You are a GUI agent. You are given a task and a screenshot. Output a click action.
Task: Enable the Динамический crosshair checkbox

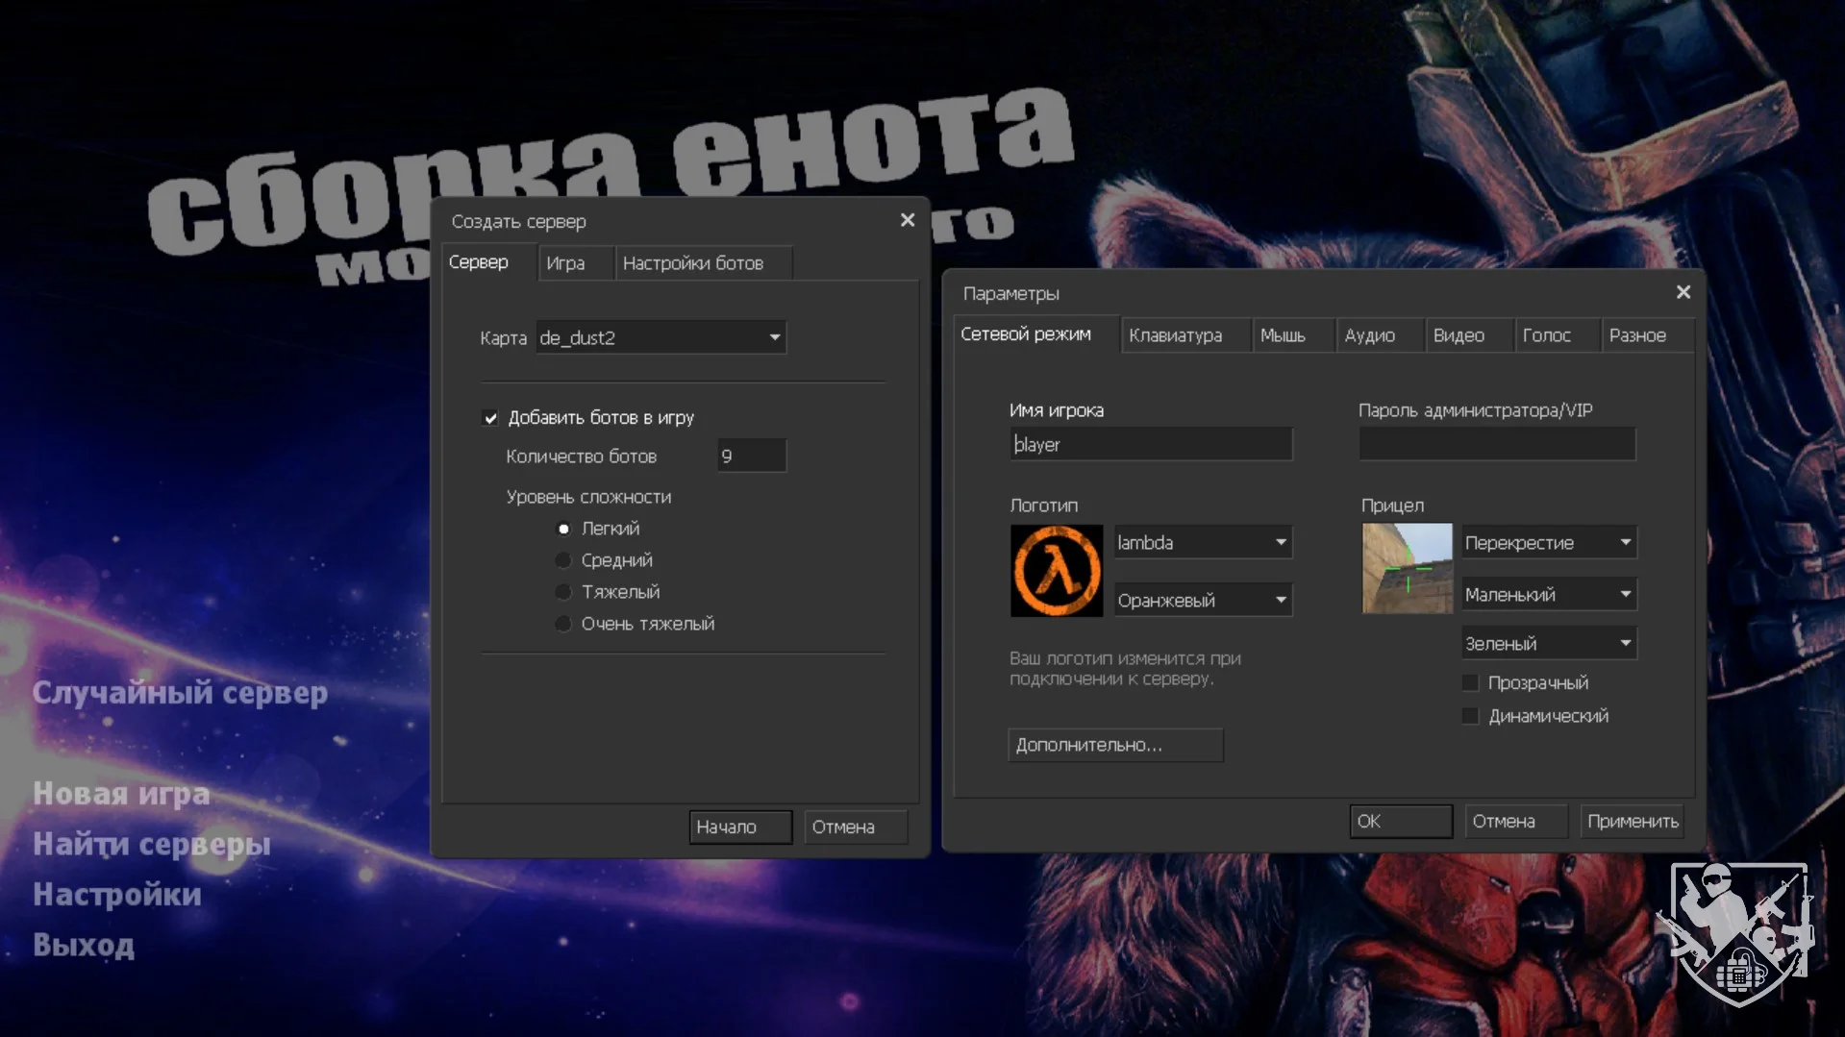1470,716
